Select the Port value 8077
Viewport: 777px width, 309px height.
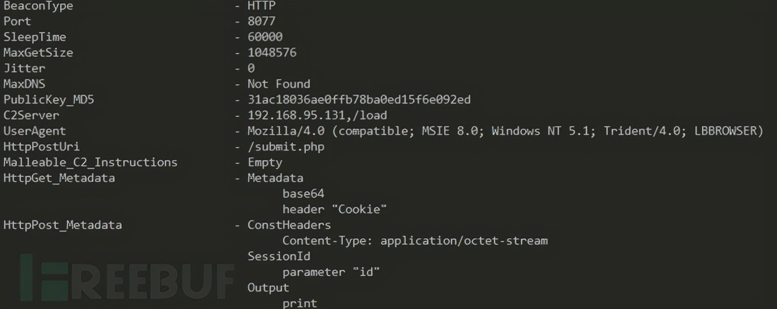click(x=262, y=21)
